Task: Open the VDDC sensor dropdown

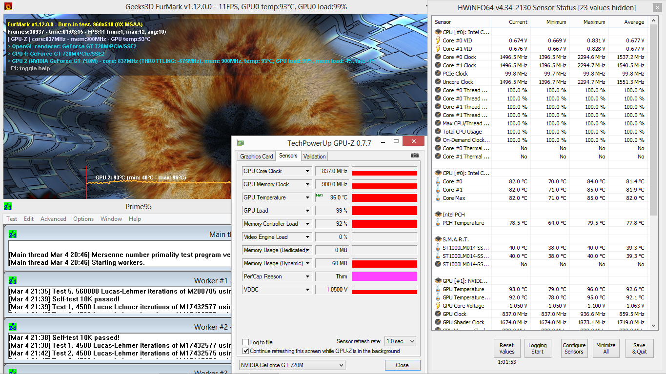Action: pyautogui.click(x=308, y=290)
